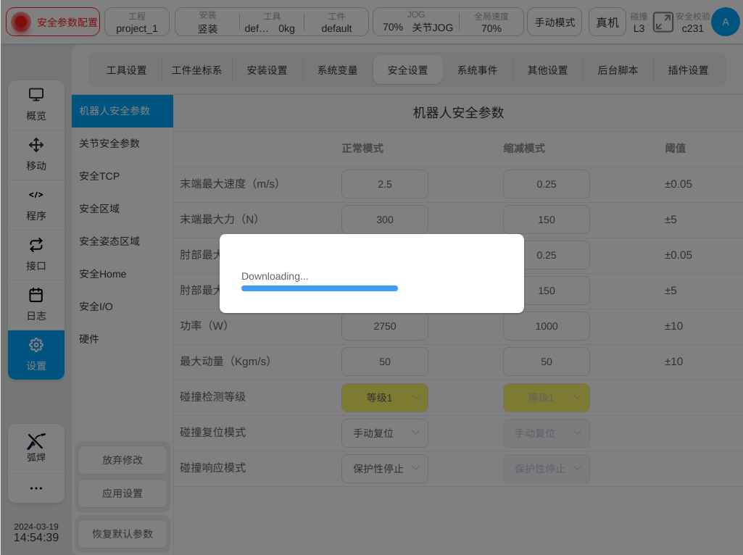Select the 移动 move arrows icon

click(x=36, y=145)
